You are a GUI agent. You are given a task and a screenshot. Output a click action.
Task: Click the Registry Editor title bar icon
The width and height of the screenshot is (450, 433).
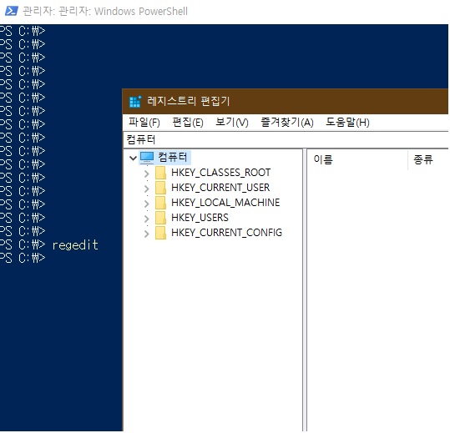[x=135, y=102]
